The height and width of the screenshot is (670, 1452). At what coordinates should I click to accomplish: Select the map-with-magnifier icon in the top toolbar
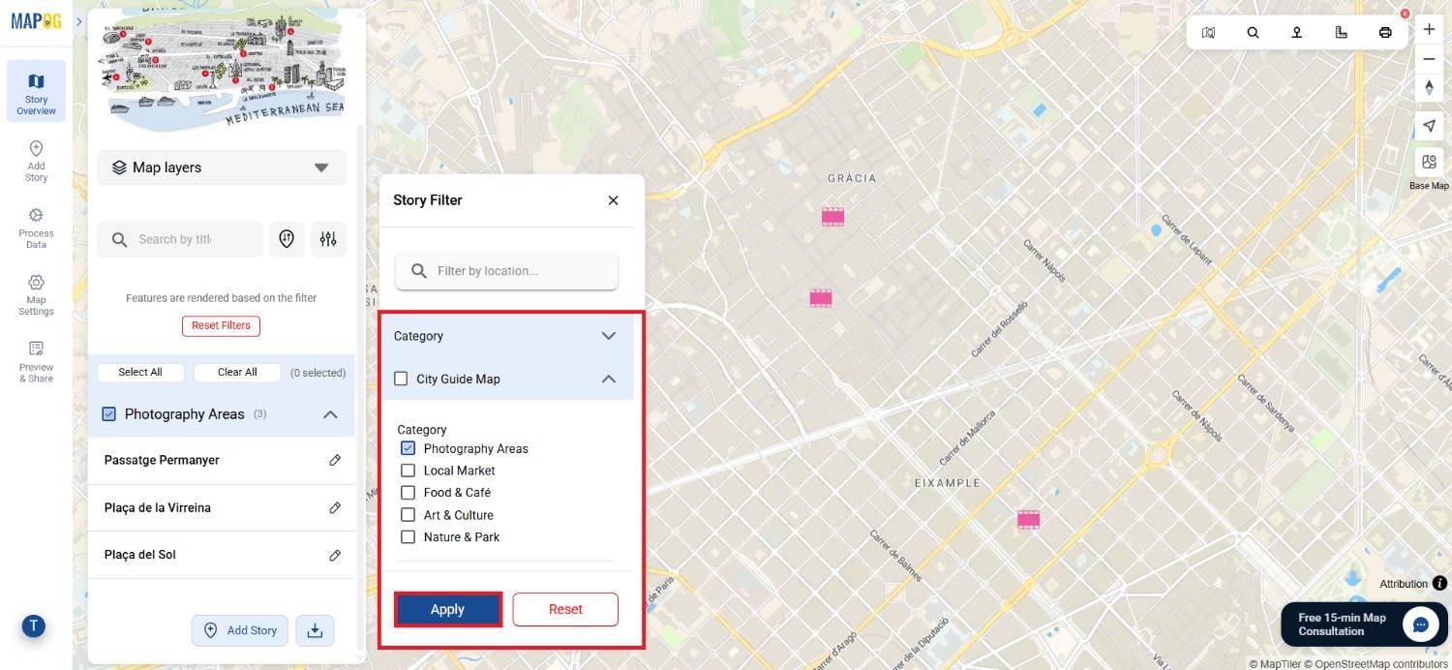pyautogui.click(x=1208, y=32)
